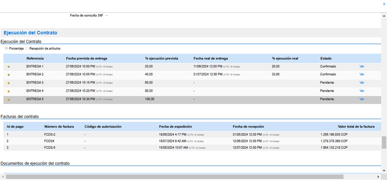Click the Fecha prevista de entrega column header
Screen dimensions: 387x180
tap(86, 58)
